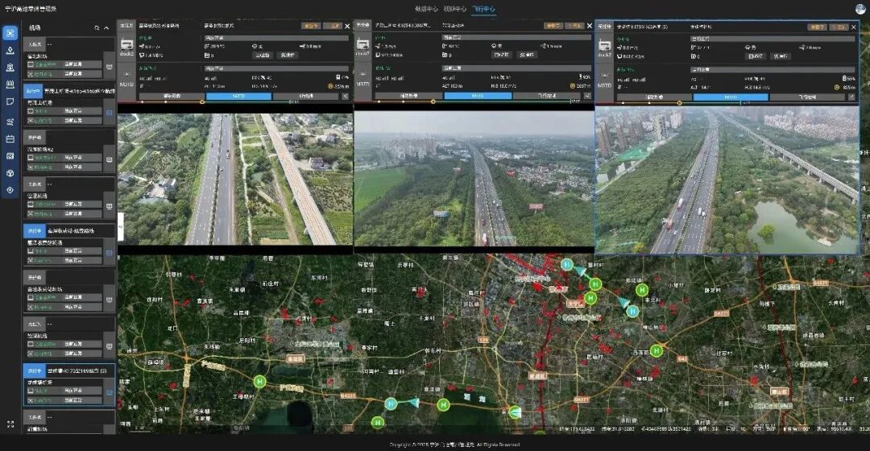The height and width of the screenshot is (451, 870).
Task: Open the sliders settings icon in the sidebar
Action: point(10,122)
